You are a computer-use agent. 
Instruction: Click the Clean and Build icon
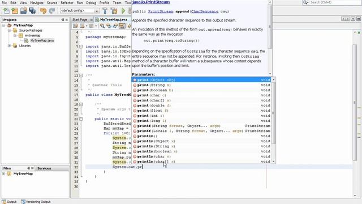114,11
